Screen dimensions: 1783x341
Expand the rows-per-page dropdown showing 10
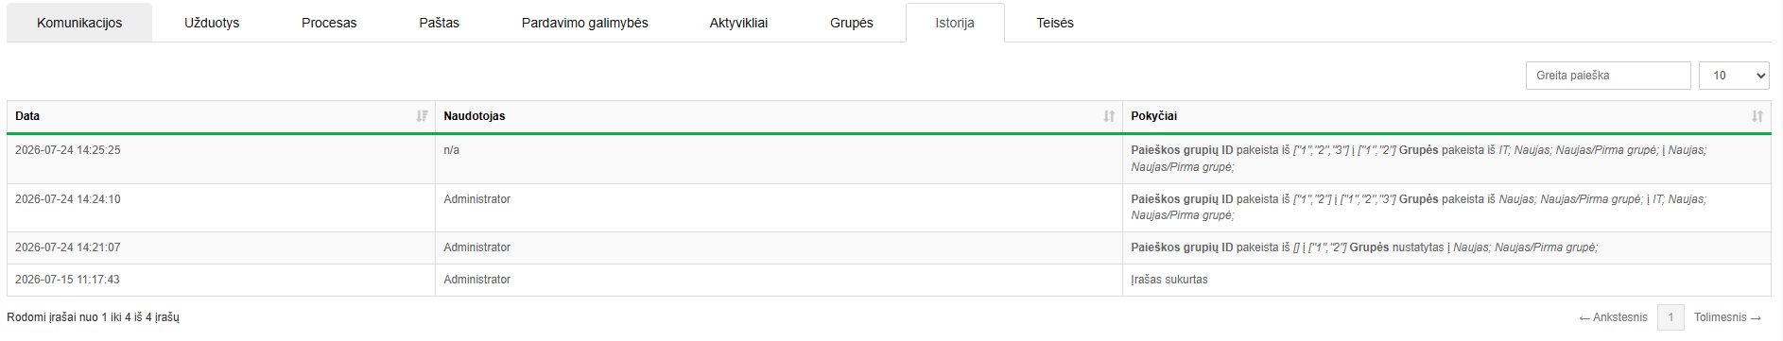(1734, 76)
